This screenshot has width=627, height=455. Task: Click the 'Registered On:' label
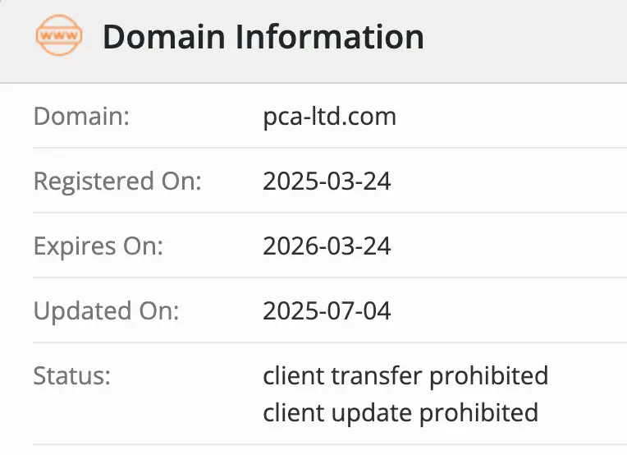(117, 181)
